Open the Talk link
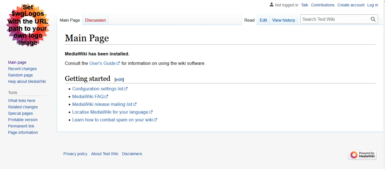This screenshot has height=169, width=385. 305,5
